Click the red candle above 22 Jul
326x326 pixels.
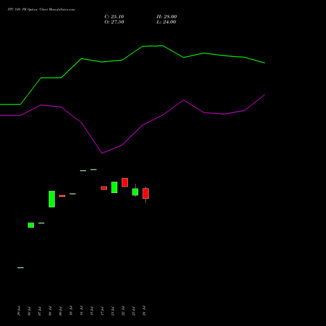(125, 183)
